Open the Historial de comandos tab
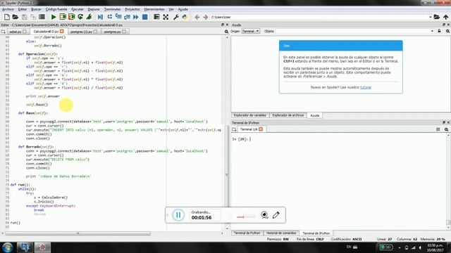The height and width of the screenshot is (253, 451). 281,233
